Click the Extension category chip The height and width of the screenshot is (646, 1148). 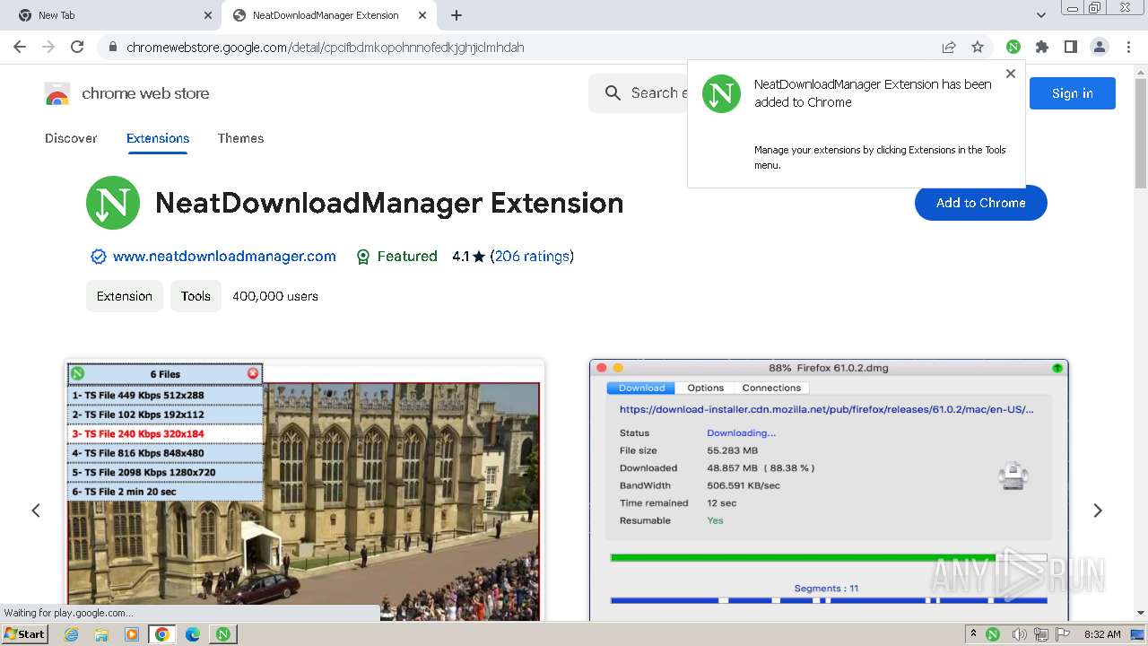[125, 296]
